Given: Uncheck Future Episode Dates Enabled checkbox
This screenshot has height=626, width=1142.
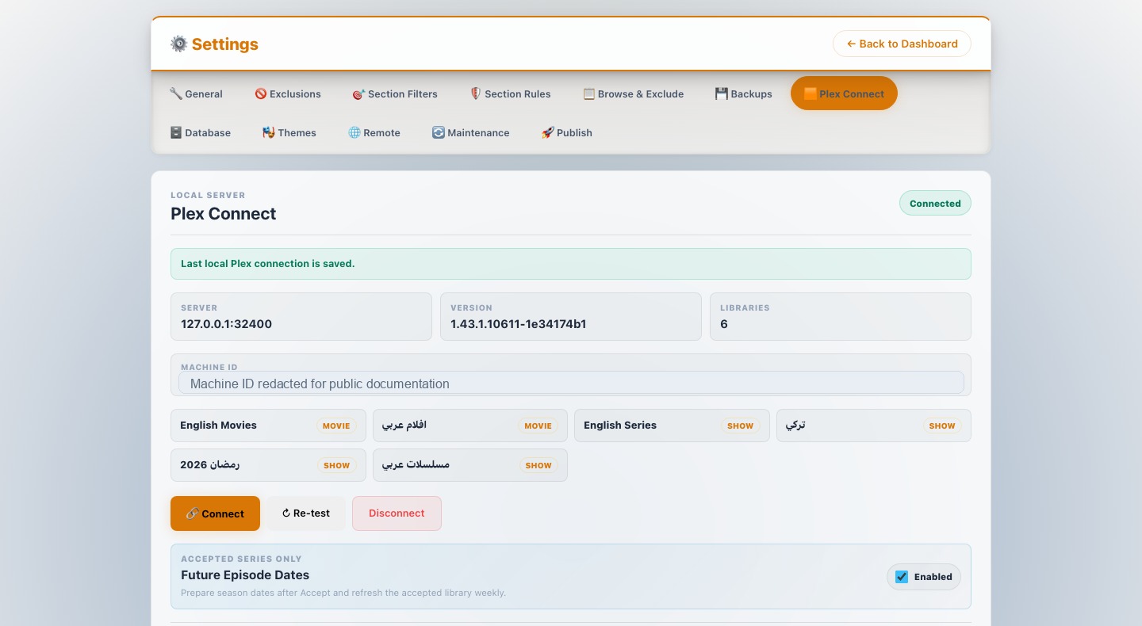Looking at the screenshot, I should coord(902,577).
